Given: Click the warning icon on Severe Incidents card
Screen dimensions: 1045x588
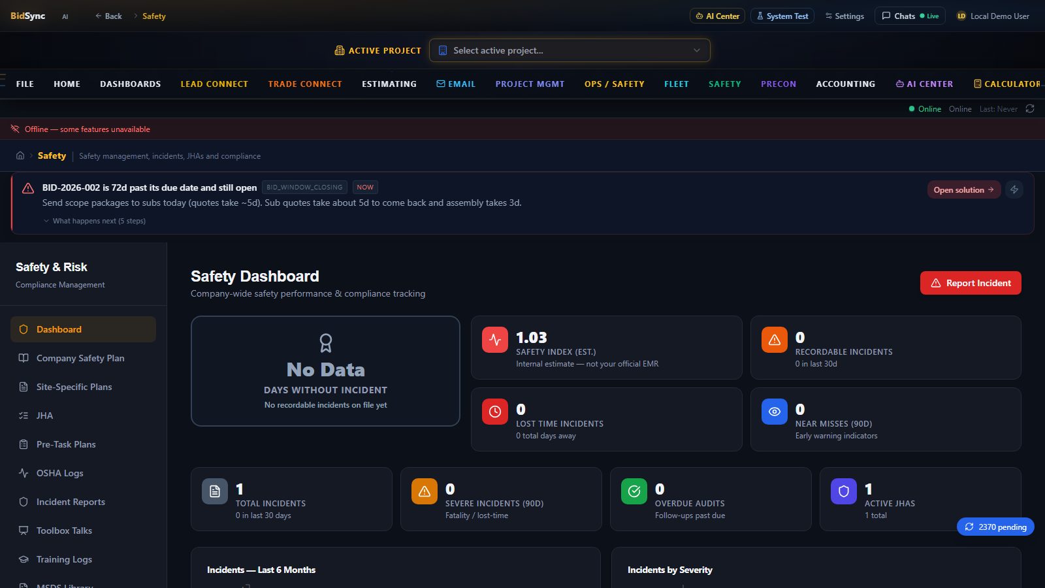Looking at the screenshot, I should [425, 491].
